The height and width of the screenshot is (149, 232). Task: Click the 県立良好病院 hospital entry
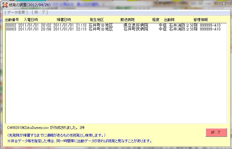[x=136, y=25]
